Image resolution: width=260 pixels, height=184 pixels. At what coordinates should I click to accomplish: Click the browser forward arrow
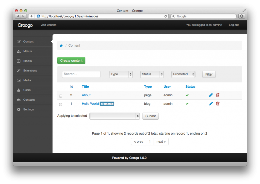(24, 16)
